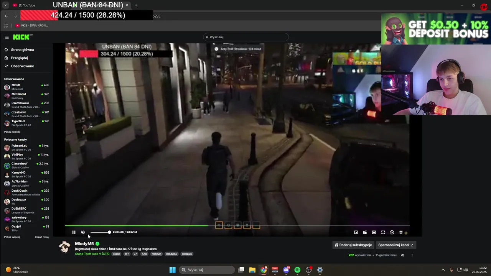The image size is (491, 276).
Task: Click the Polish language tag
Action: coord(116,254)
